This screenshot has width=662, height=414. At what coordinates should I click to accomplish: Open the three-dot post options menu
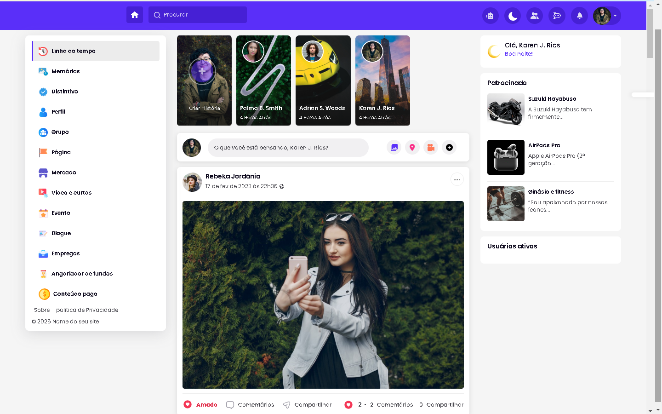point(457,179)
